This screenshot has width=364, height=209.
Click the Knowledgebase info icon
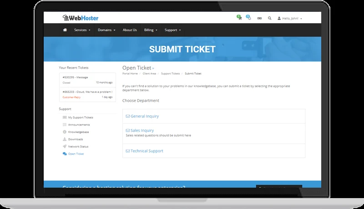coord(65,132)
